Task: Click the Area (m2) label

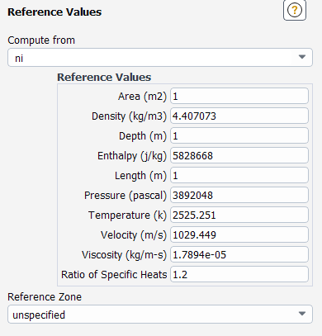Action: 142,97
